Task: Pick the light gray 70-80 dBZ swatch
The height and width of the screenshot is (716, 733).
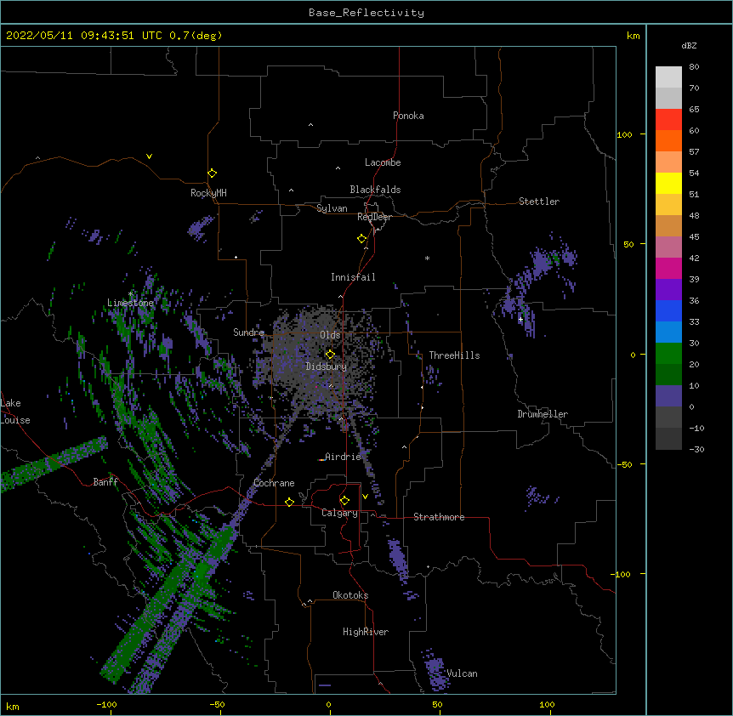Action: (x=668, y=77)
